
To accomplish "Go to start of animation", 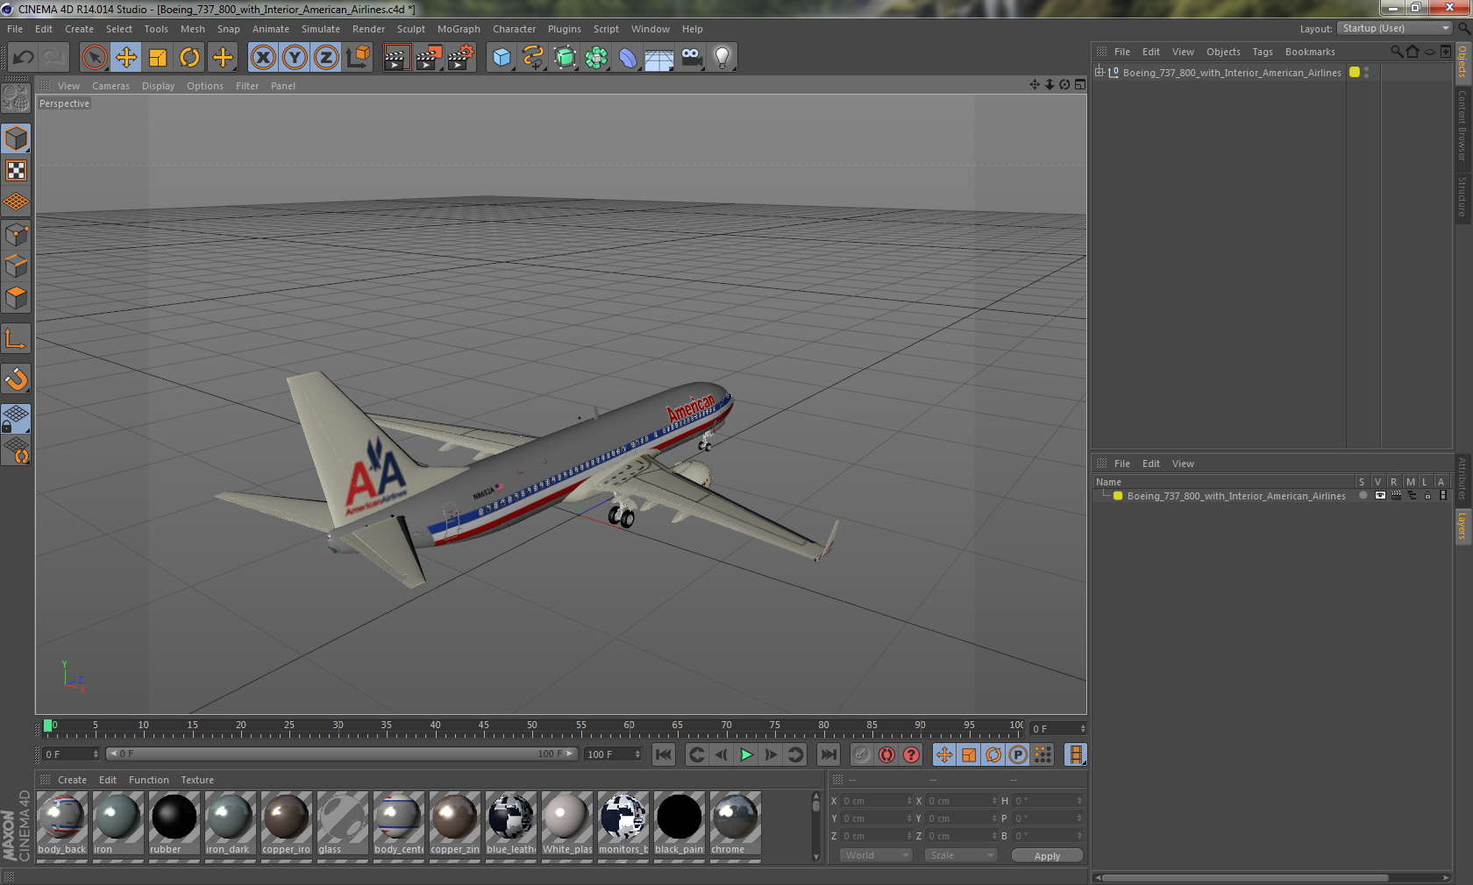I will tap(664, 754).
